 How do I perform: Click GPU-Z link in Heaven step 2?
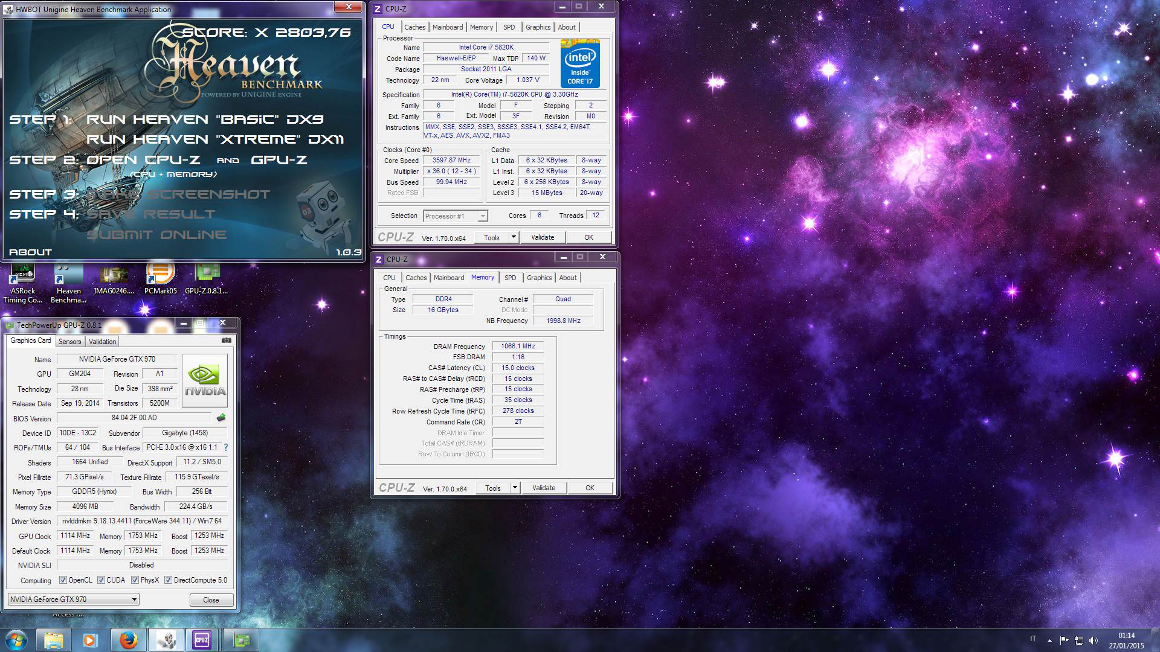[279, 160]
